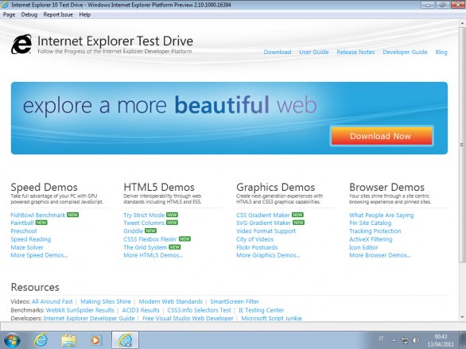This screenshot has height=349, width=466.
Task: Open Windows Explorer folder taskbar icon
Action: (68, 340)
